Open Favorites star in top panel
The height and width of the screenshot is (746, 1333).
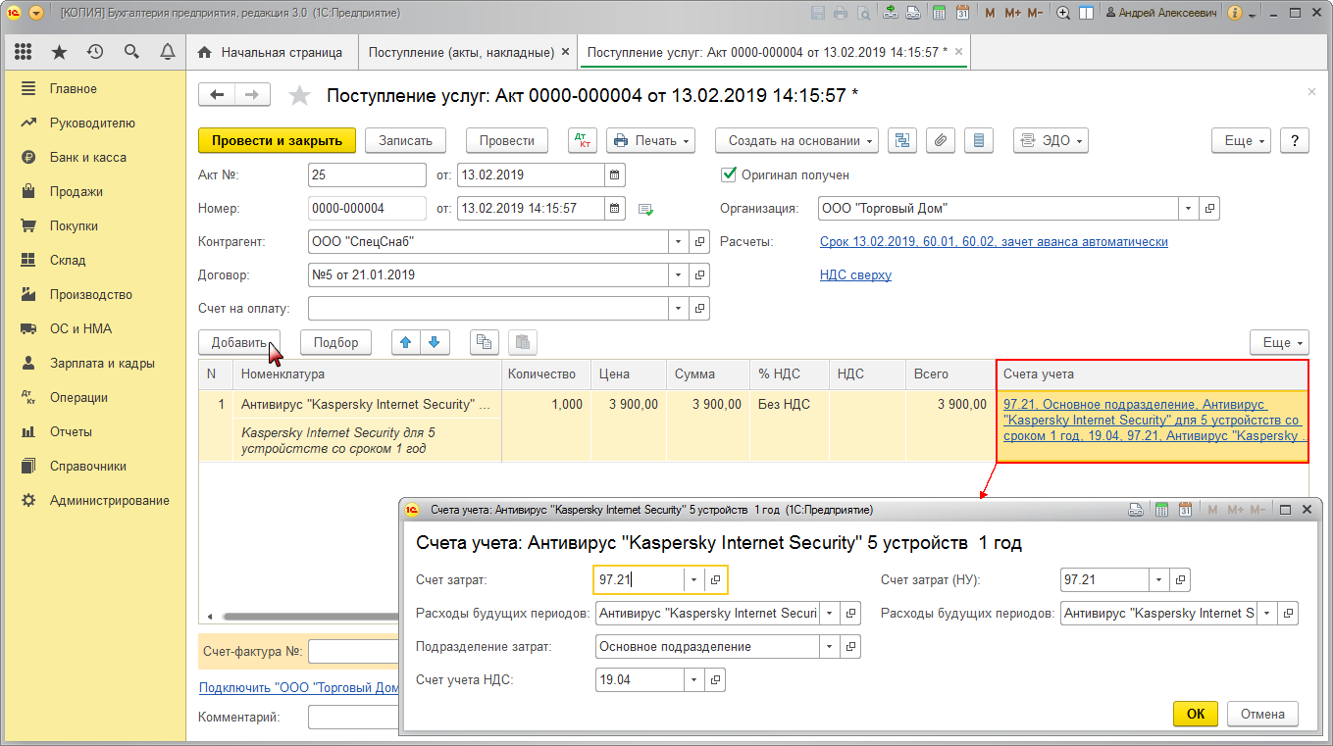click(x=59, y=52)
